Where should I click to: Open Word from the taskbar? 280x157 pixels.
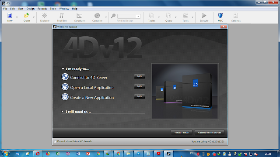78,154
